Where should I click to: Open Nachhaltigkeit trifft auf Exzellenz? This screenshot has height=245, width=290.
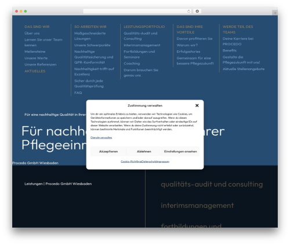point(94,71)
